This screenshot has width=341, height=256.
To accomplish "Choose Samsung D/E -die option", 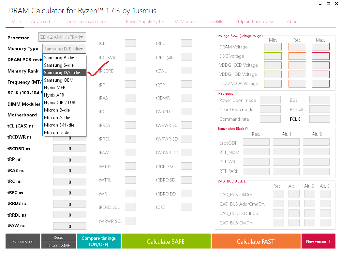I will point(64,73).
